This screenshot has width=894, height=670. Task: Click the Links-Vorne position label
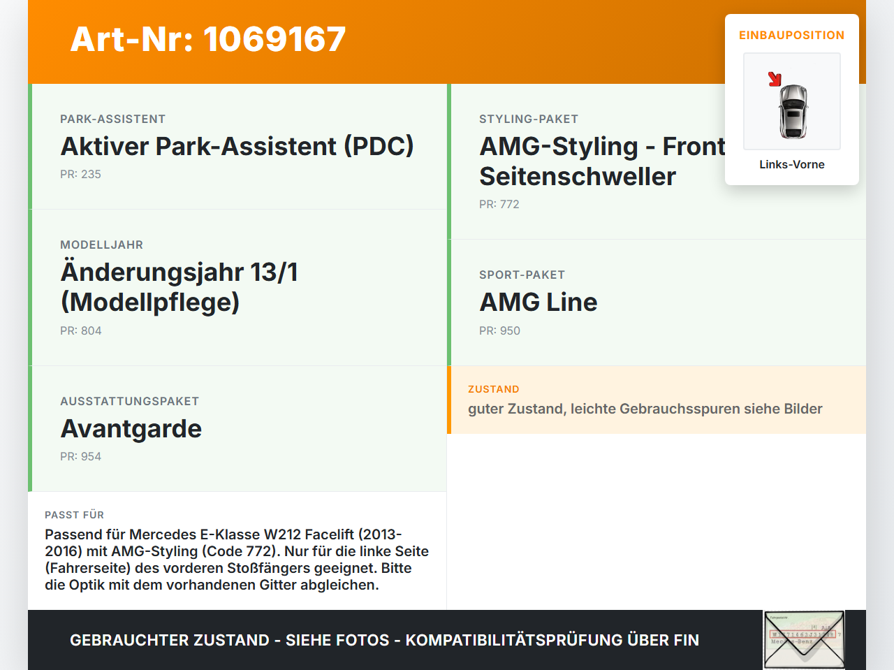[792, 164]
